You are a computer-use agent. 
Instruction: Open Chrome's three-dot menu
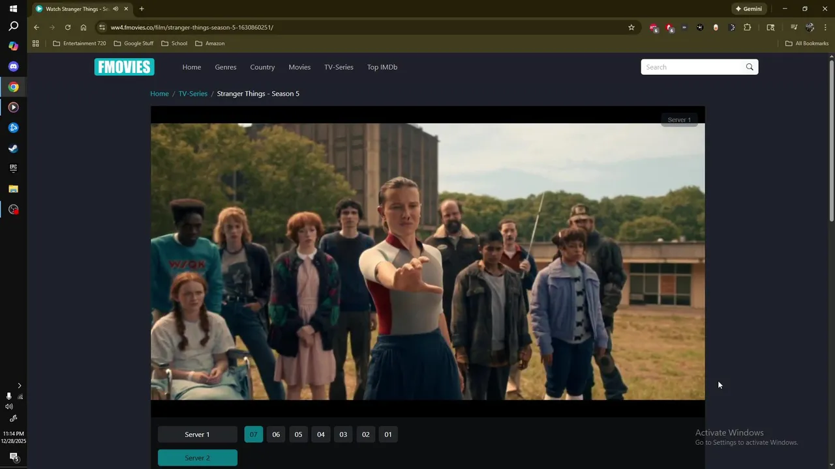[x=826, y=27]
